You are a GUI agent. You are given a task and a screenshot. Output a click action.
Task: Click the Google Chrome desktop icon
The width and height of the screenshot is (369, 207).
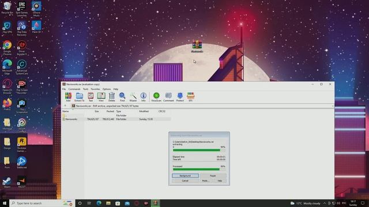[7, 48]
